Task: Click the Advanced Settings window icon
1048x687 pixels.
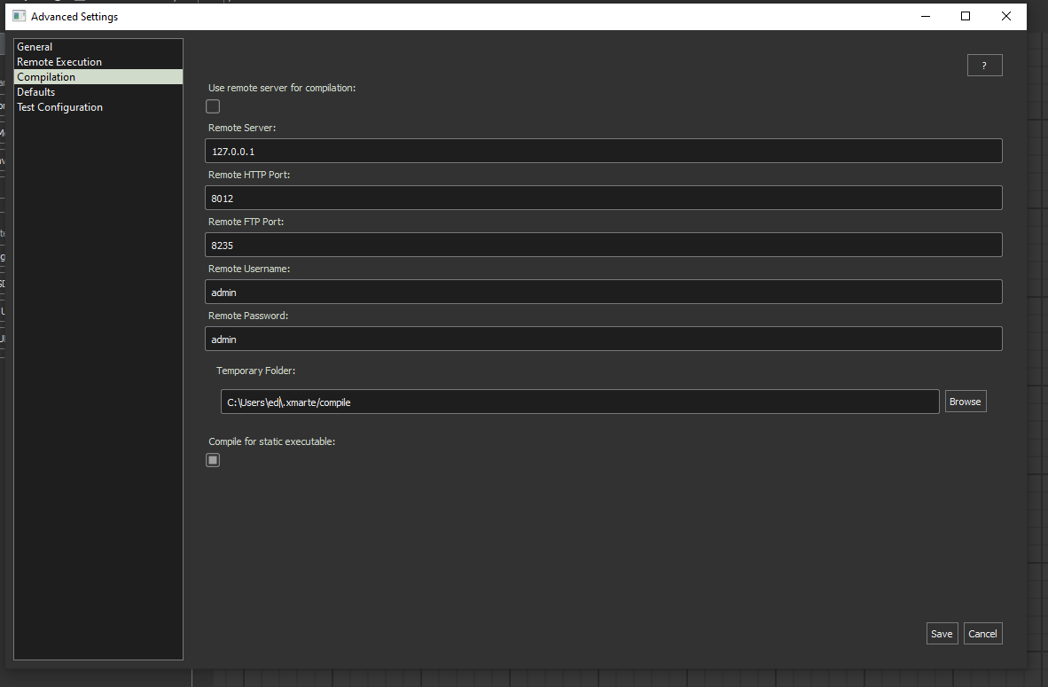Action: (19, 16)
